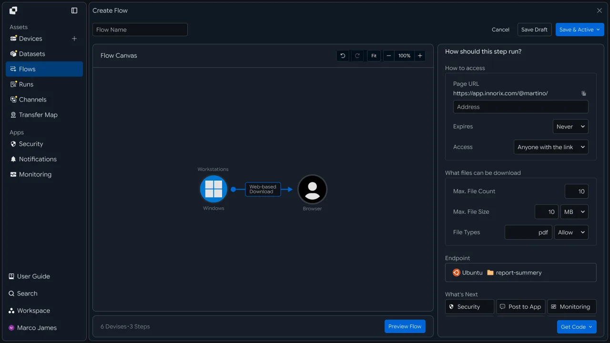
Task: Click the Flow Name input field
Action: pos(140,30)
